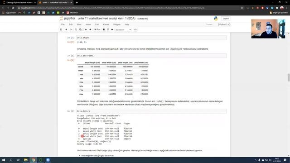
Task: Open the File menu
Action: (63, 24)
